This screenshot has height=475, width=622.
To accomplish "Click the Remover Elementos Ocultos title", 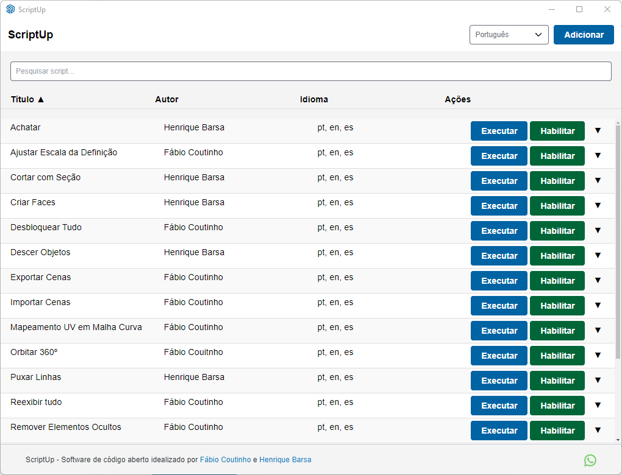I will [66, 427].
